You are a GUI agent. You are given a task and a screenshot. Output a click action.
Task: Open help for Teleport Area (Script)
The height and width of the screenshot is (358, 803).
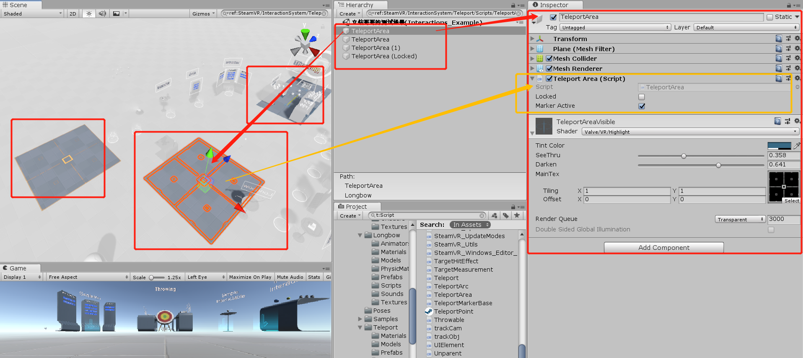779,78
